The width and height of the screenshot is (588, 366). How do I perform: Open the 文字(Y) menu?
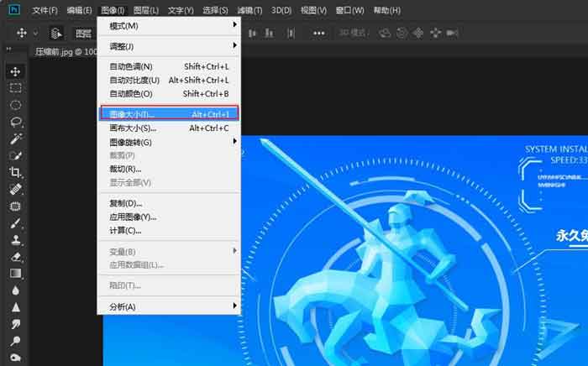[181, 10]
